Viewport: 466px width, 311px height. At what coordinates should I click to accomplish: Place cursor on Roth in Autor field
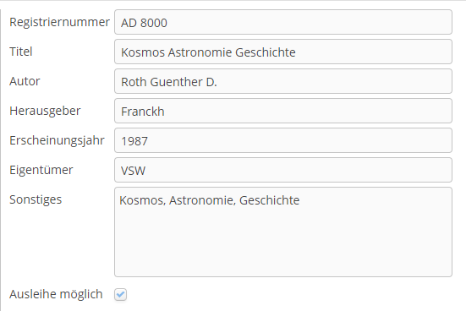pyautogui.click(x=134, y=82)
